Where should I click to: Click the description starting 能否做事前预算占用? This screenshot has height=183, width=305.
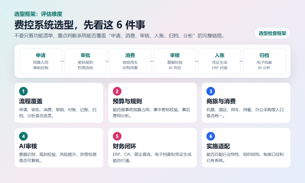[152, 113]
